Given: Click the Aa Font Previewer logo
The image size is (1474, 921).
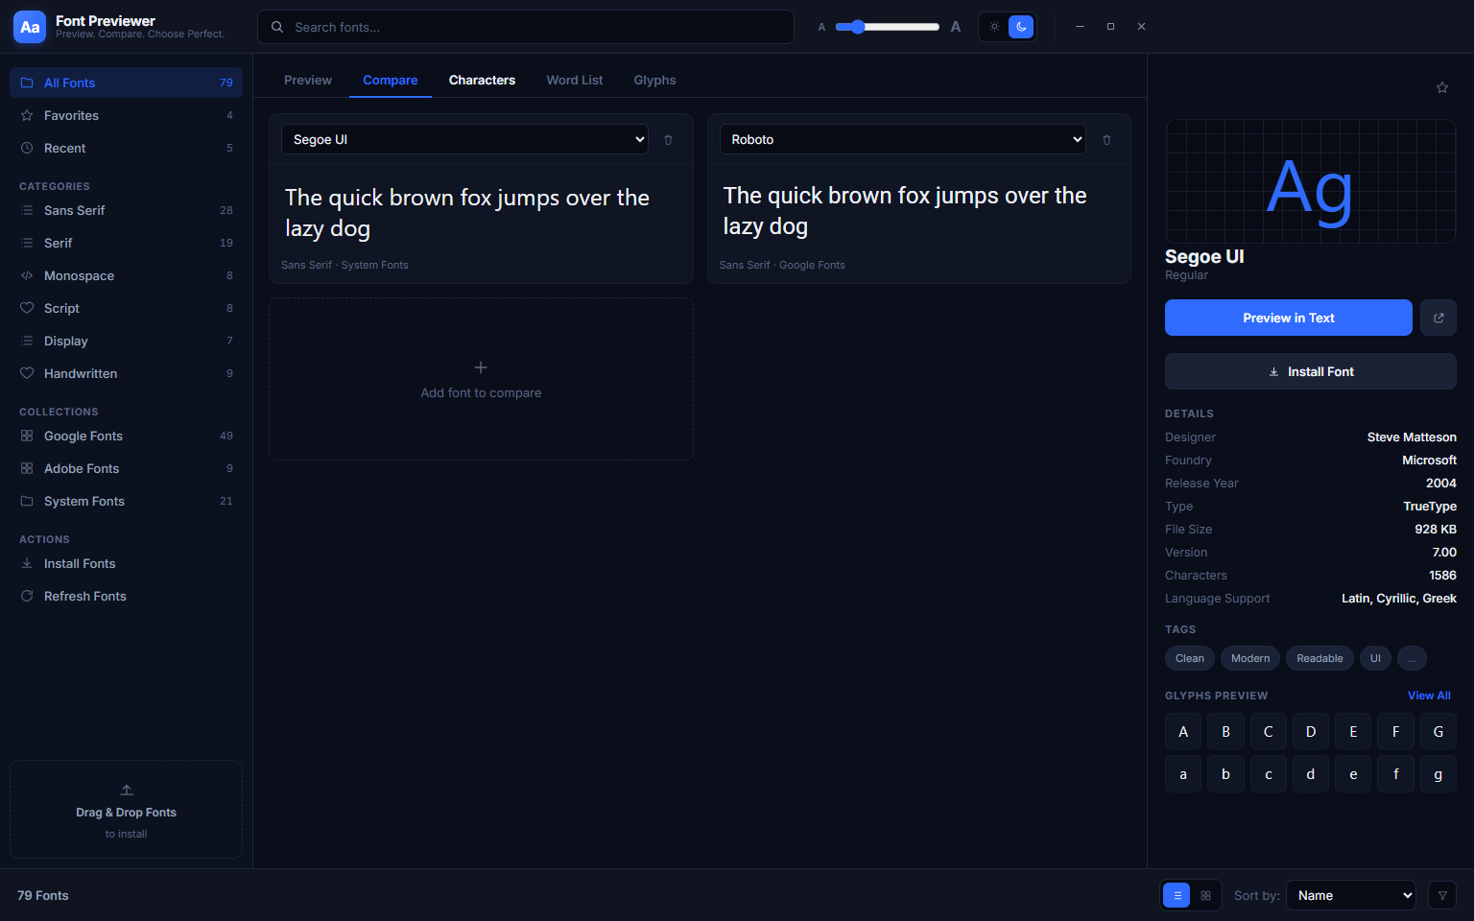Looking at the screenshot, I should 30,27.
